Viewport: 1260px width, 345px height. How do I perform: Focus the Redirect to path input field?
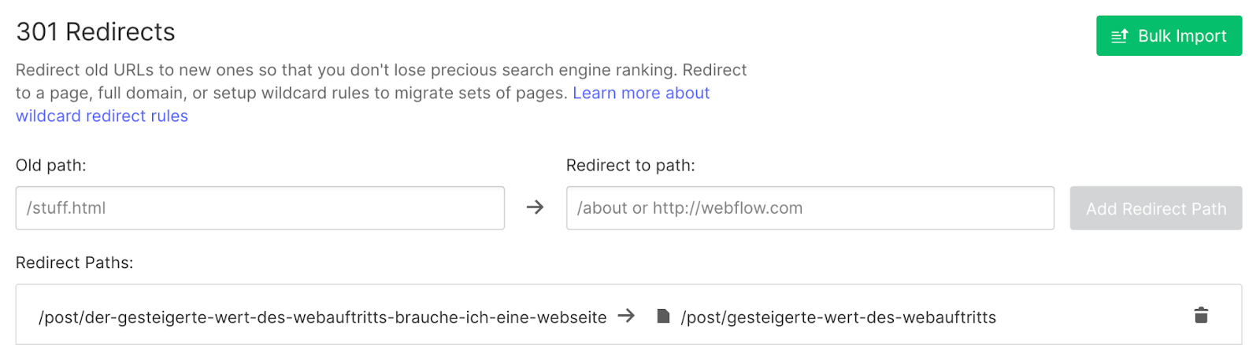click(x=810, y=208)
